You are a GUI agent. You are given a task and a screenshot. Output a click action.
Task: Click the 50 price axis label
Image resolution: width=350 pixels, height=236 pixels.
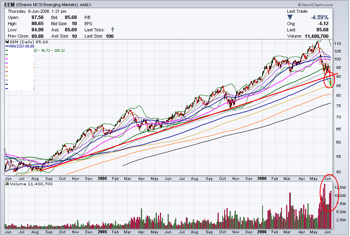[x=339, y=172]
